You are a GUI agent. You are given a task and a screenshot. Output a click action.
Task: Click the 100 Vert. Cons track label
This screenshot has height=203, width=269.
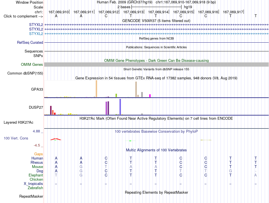point(16,138)
